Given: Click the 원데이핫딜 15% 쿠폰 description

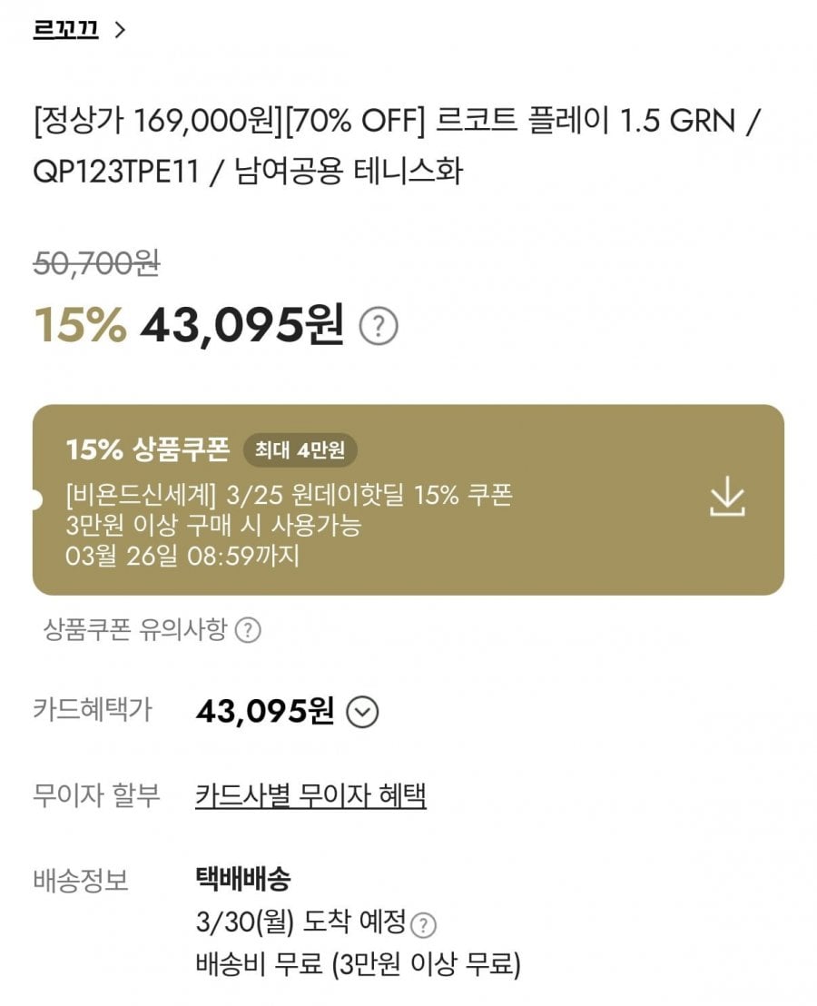Looking at the screenshot, I should tap(289, 497).
